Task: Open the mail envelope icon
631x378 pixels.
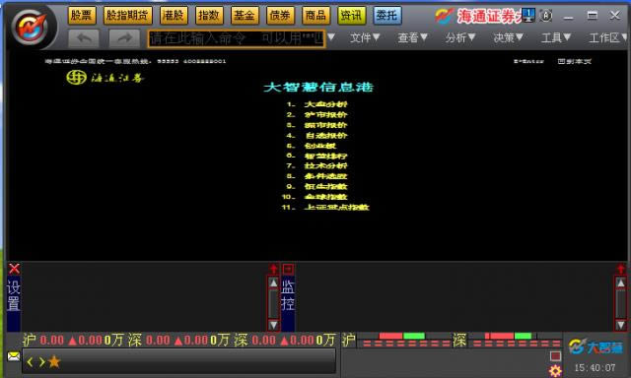Action: [13, 356]
